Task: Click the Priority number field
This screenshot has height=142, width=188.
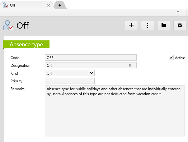Action: coord(69,81)
